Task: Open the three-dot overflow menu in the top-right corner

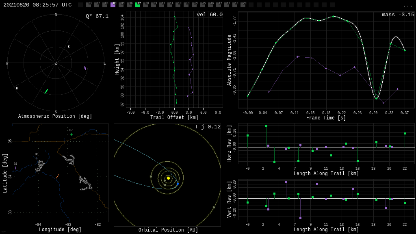Action: click(x=407, y=5)
